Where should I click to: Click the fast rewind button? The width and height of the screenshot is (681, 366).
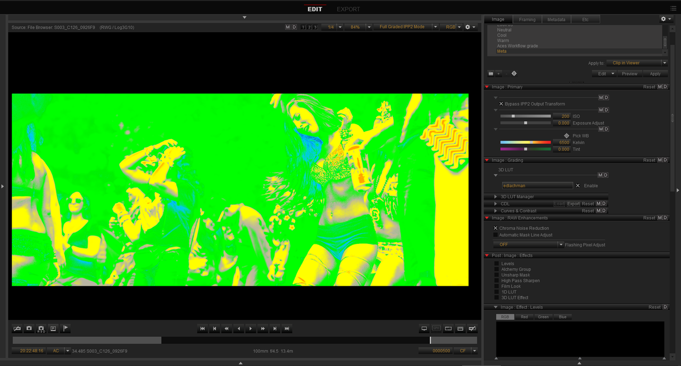(x=227, y=329)
